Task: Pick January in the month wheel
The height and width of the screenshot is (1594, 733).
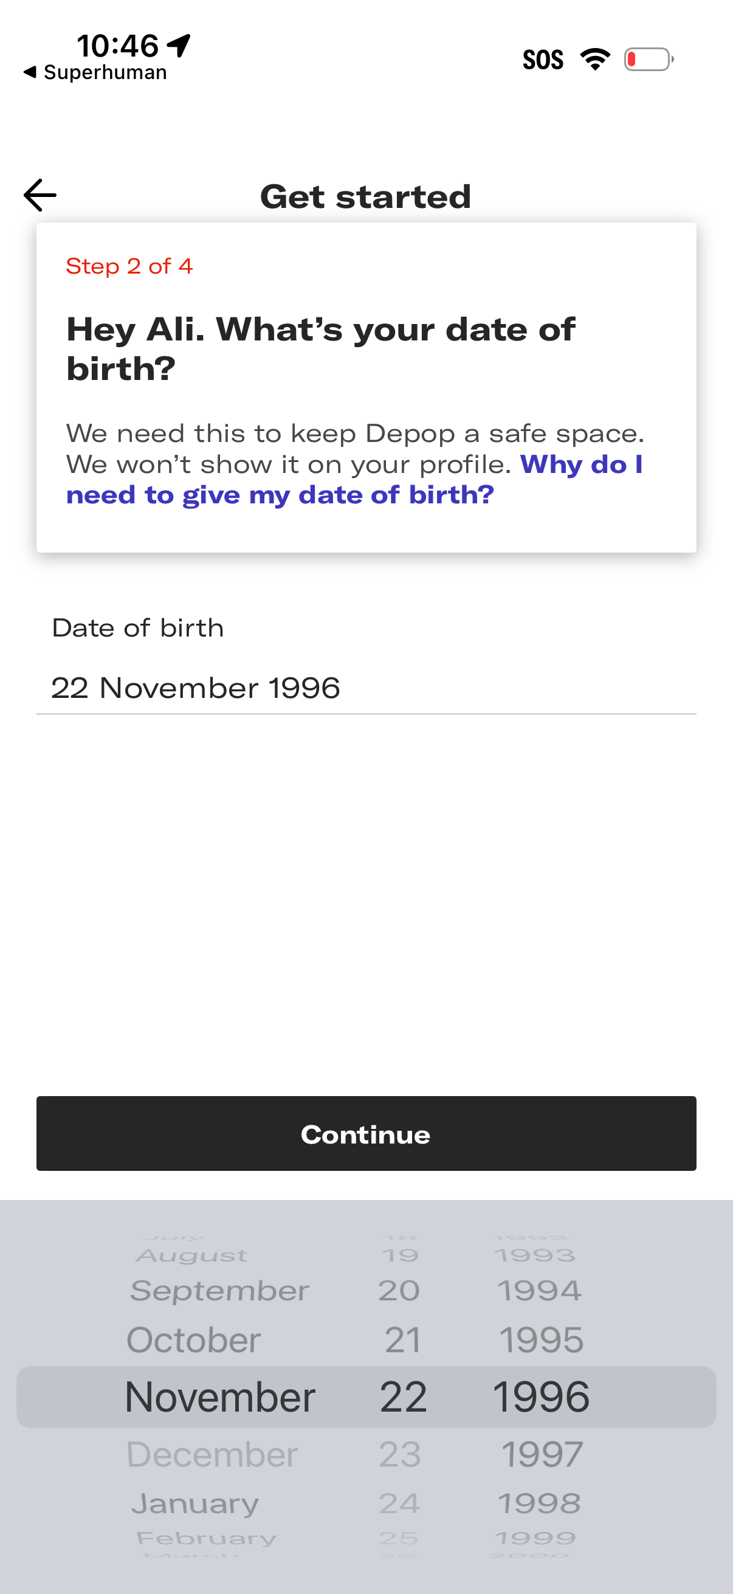Action: 195,1503
